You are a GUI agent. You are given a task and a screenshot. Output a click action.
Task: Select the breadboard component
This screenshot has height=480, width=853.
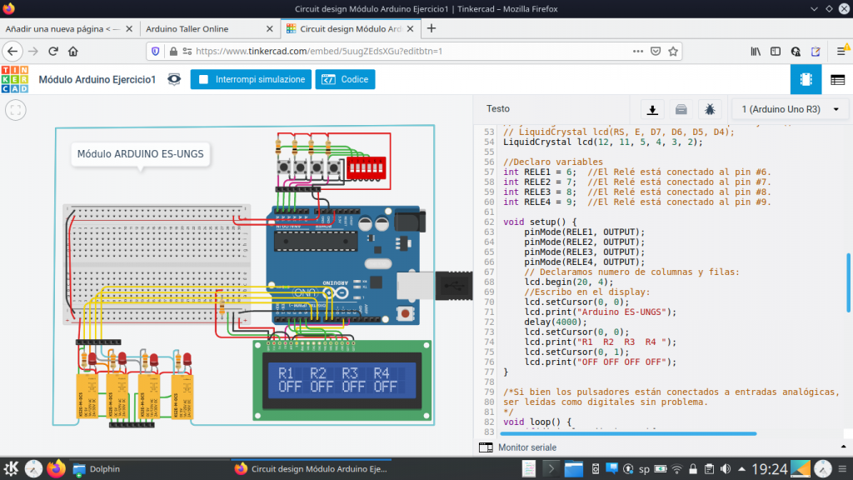[157, 264]
